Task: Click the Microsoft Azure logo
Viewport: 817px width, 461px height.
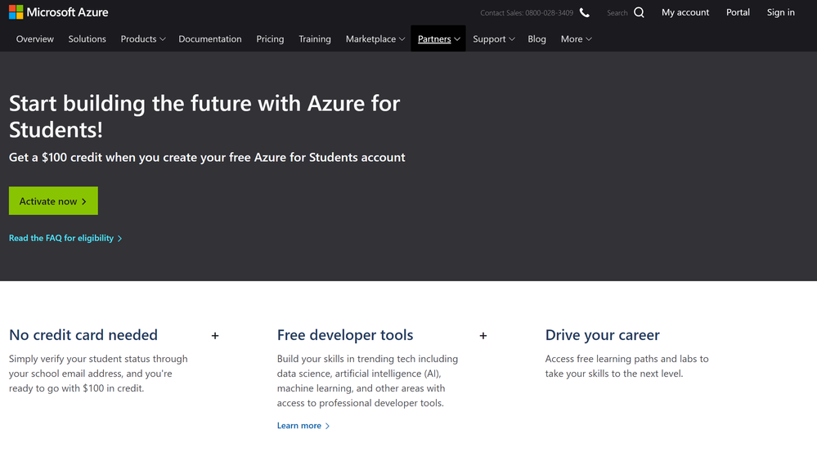Action: click(58, 12)
